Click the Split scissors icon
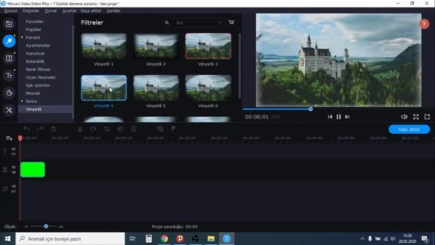 pyautogui.click(x=80, y=129)
